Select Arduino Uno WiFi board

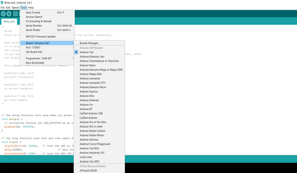[99, 161]
